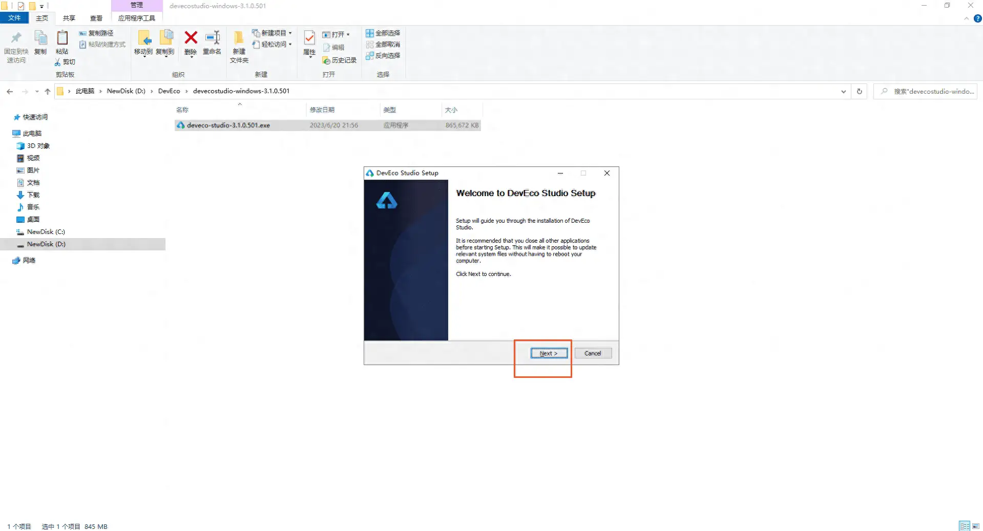Expand the address bar history dropdown
The image size is (983, 531).
coord(843,92)
